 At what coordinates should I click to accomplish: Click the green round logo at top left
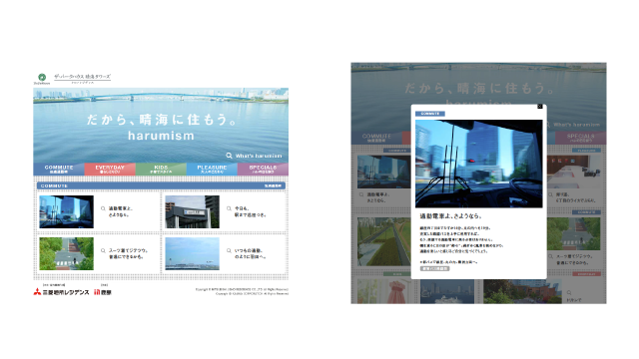(42, 77)
